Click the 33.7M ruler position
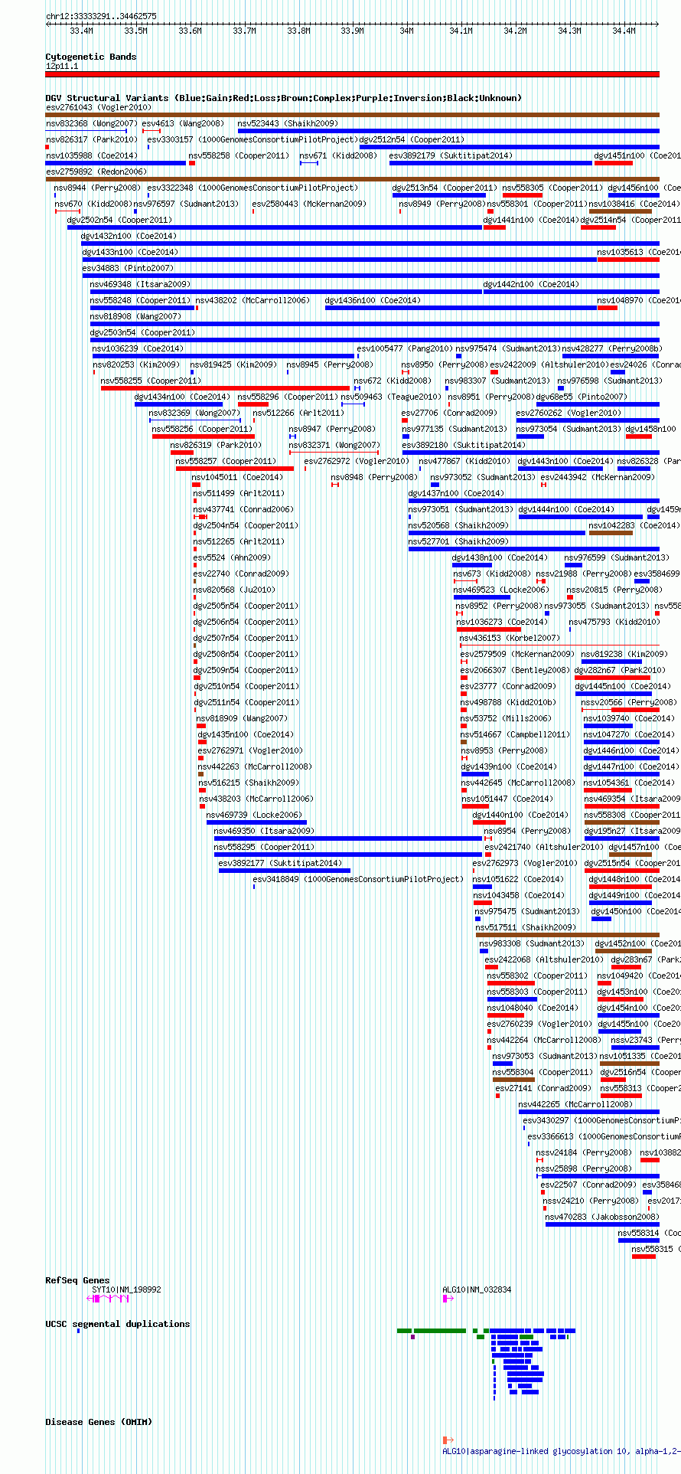681x1474 pixels. coord(244,31)
